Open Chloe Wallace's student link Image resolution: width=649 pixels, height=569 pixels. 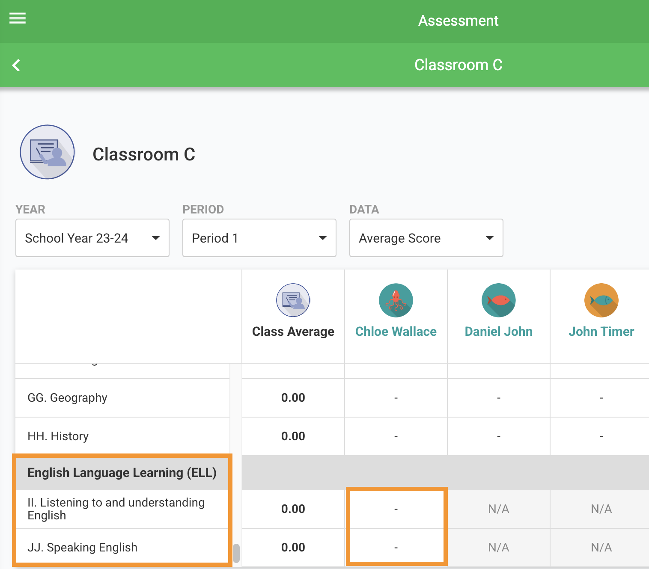pyautogui.click(x=396, y=332)
